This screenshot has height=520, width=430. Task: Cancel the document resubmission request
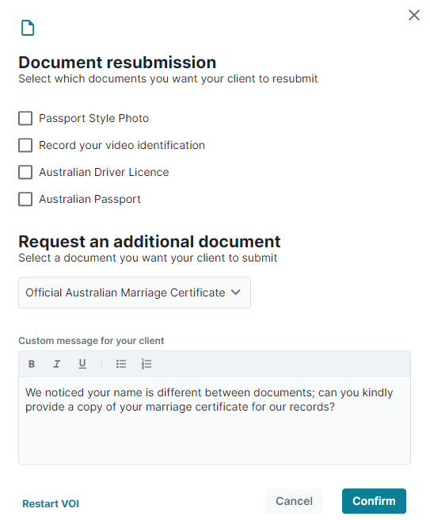click(x=294, y=501)
